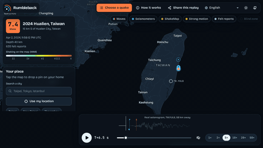Click the orange epicenter marker
Viewport: 263px width, 148px height.
(x=178, y=69)
